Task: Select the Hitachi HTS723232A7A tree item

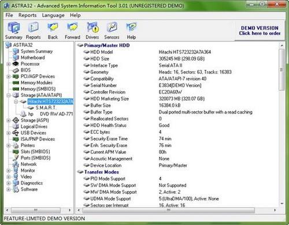Action: (x=50, y=102)
